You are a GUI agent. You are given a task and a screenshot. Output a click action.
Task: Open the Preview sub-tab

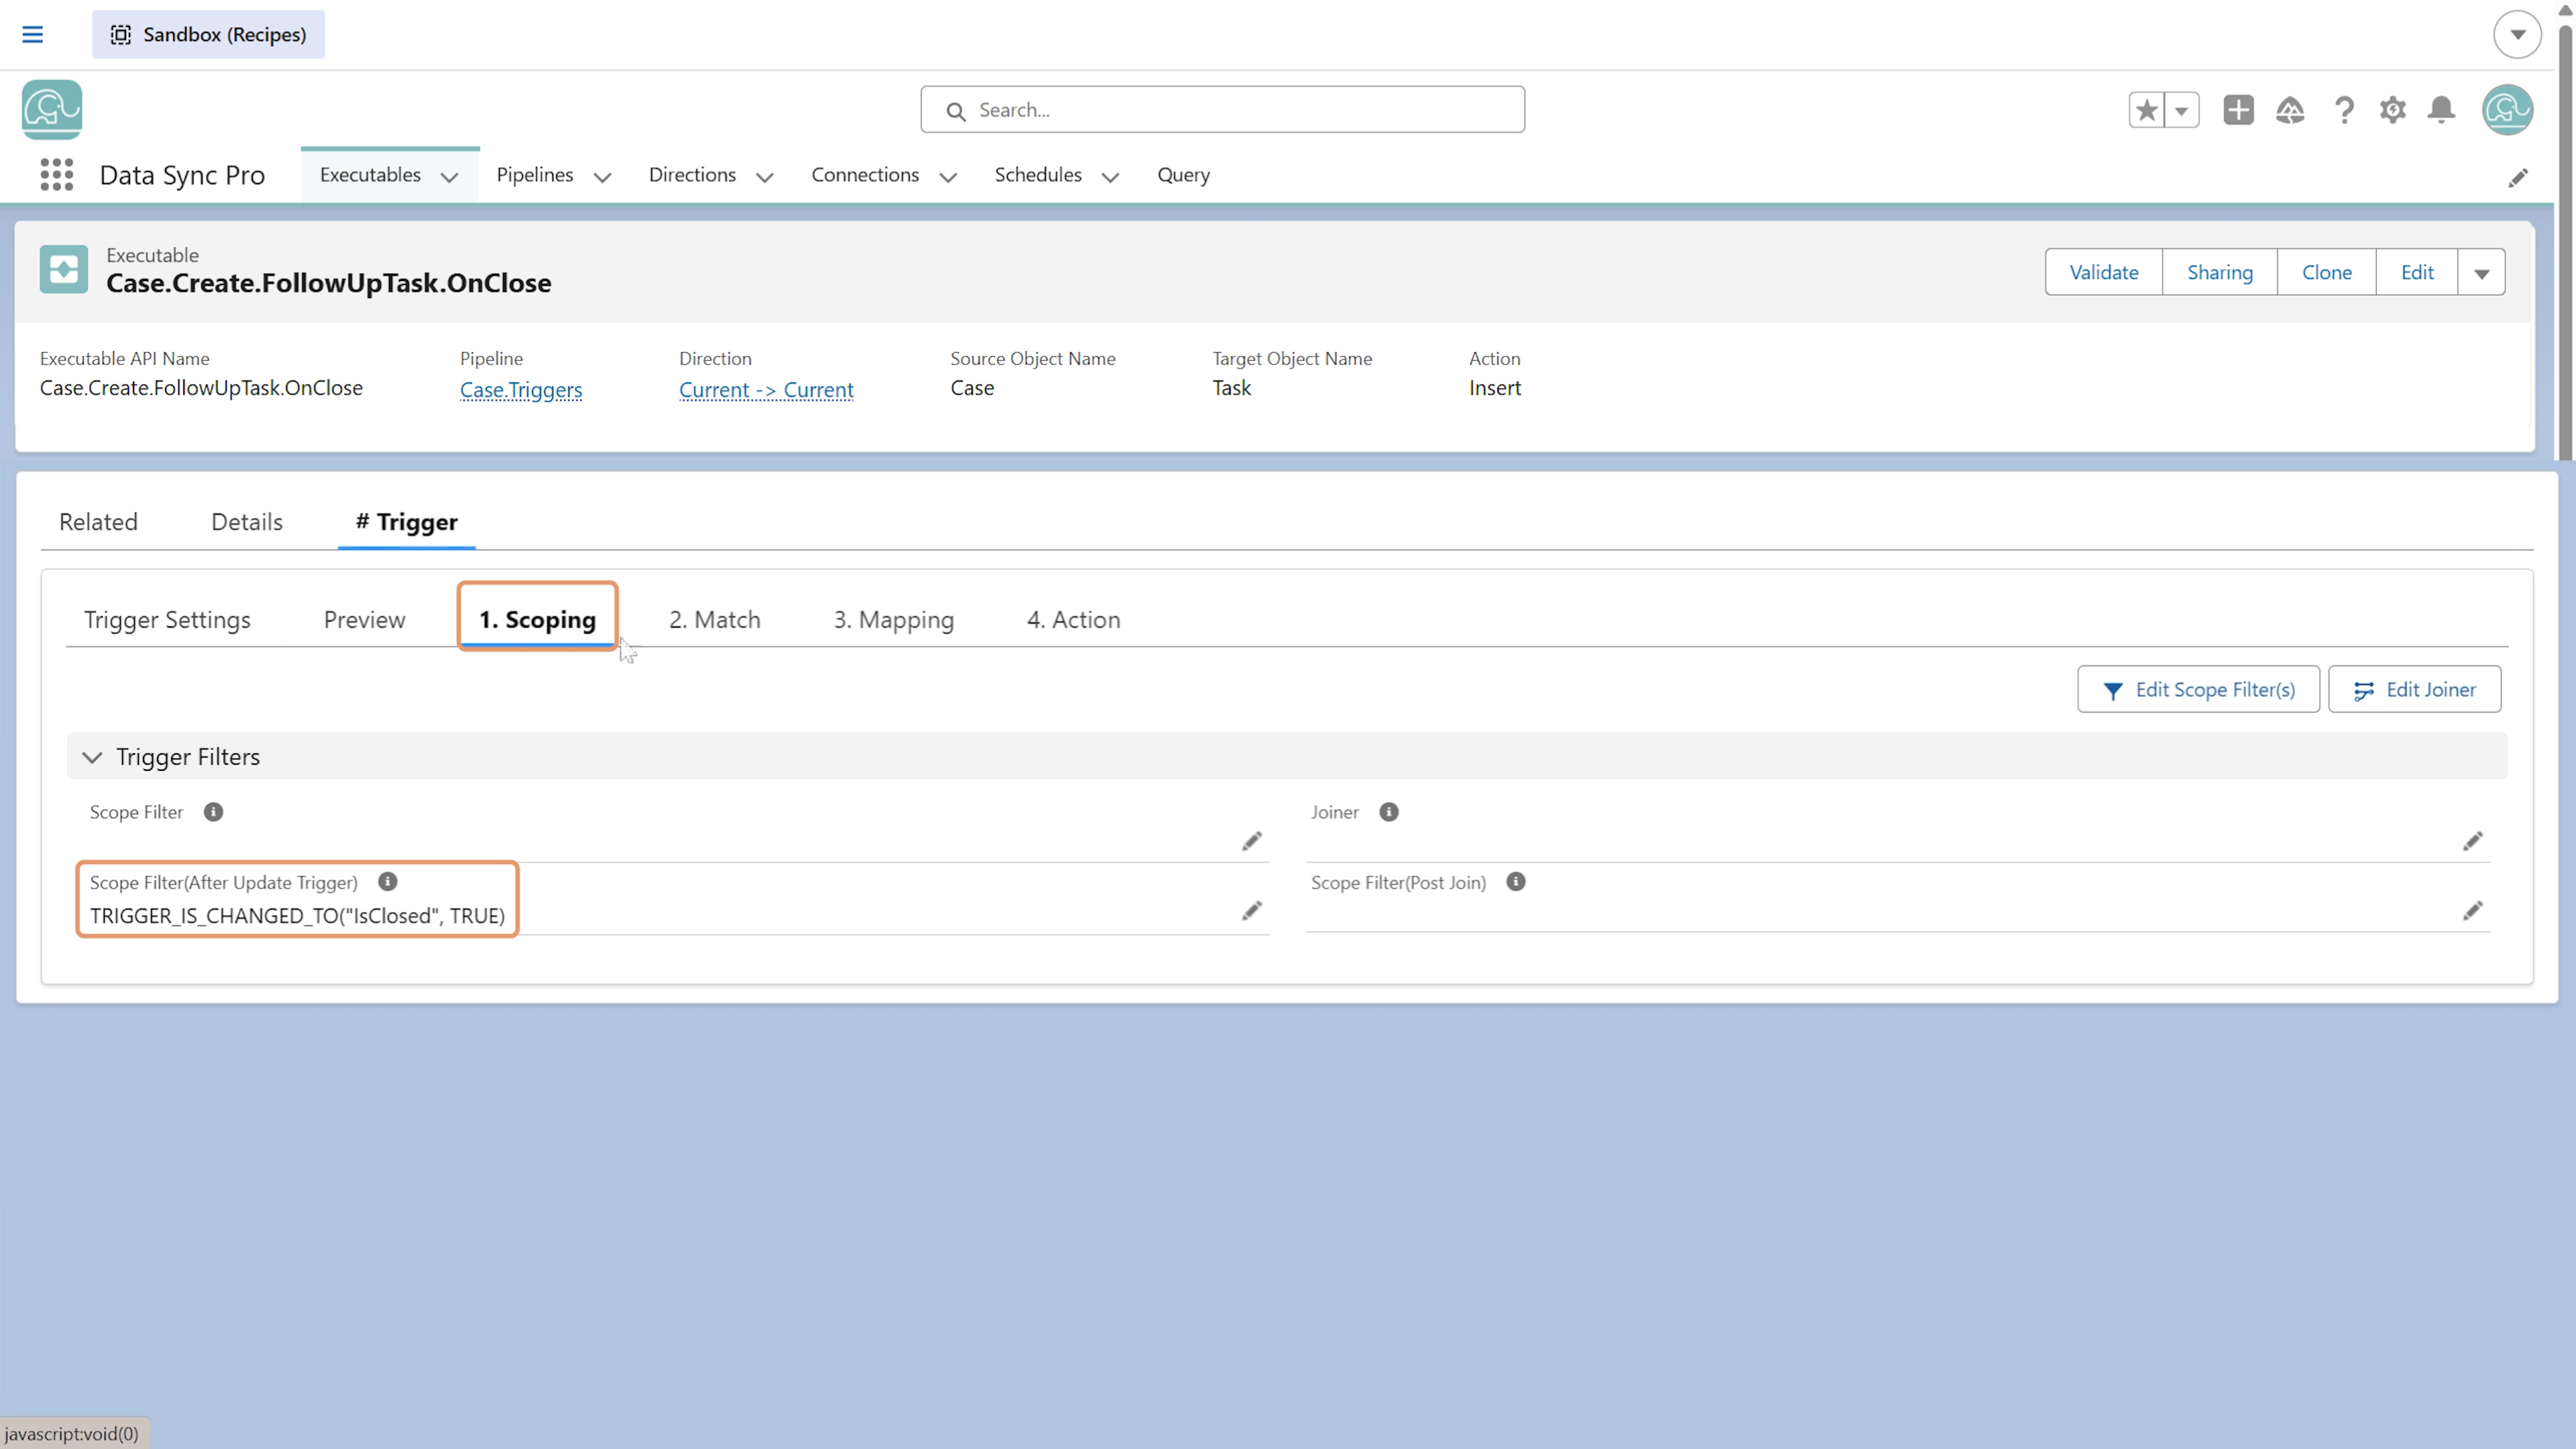pos(364,620)
